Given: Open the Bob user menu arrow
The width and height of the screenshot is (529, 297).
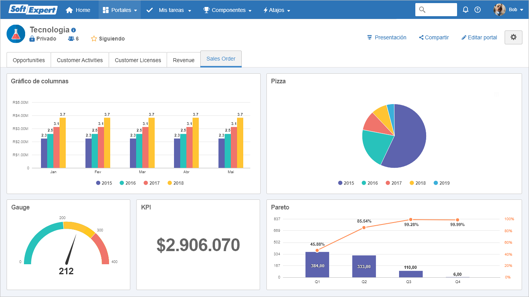Looking at the screenshot, I should tap(522, 10).
